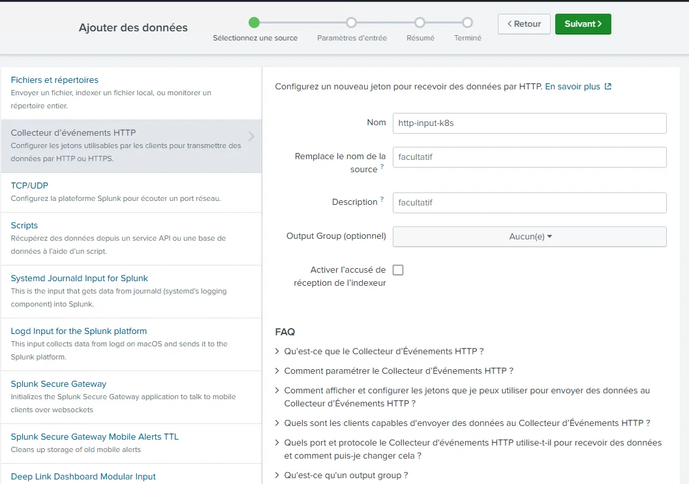This screenshot has height=484, width=689.
Task: Click the Paramètres d'entrée step circle
Action: tap(351, 22)
